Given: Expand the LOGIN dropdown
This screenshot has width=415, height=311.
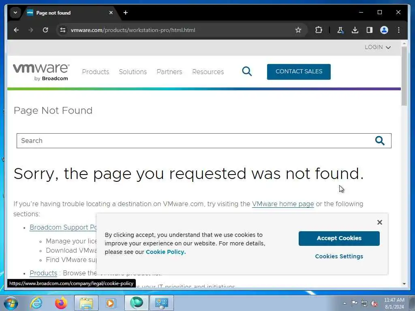Looking at the screenshot, I should click(x=378, y=47).
